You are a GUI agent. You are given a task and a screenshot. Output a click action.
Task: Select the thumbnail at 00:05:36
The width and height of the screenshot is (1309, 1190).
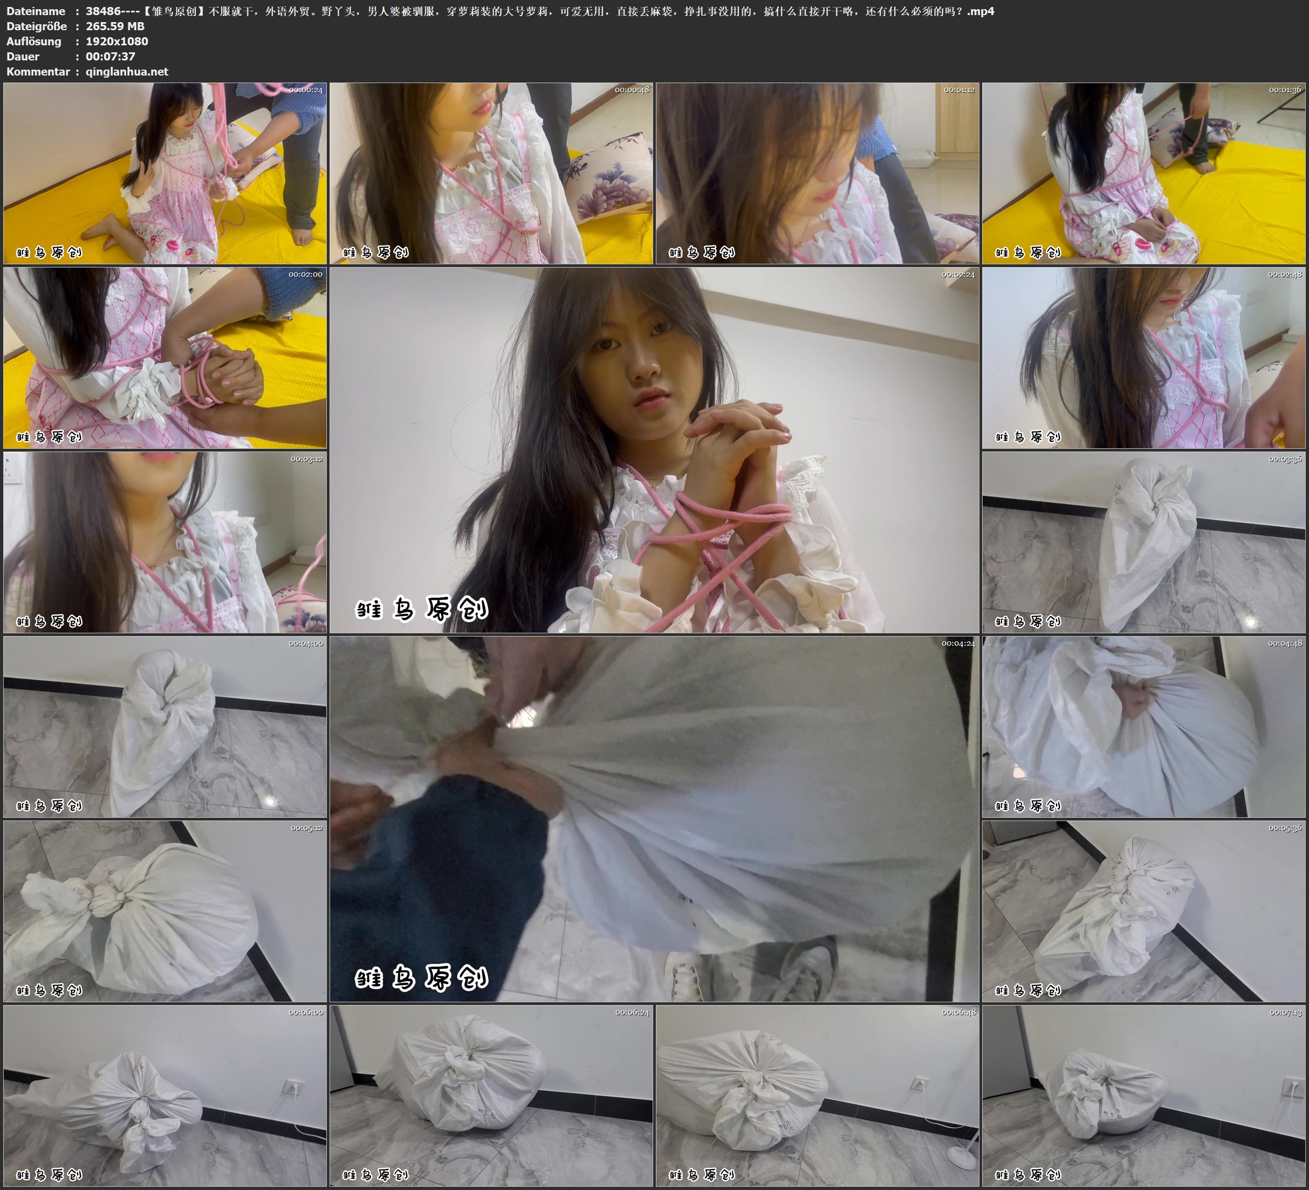pos(1143,911)
